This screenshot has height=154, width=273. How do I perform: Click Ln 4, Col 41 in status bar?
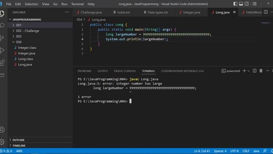[x=202, y=151]
